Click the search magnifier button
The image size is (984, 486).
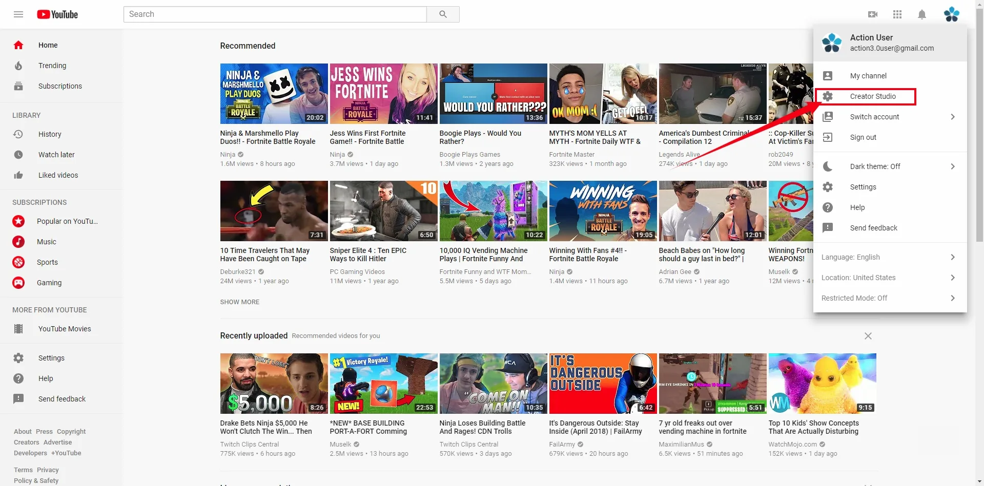[443, 14]
